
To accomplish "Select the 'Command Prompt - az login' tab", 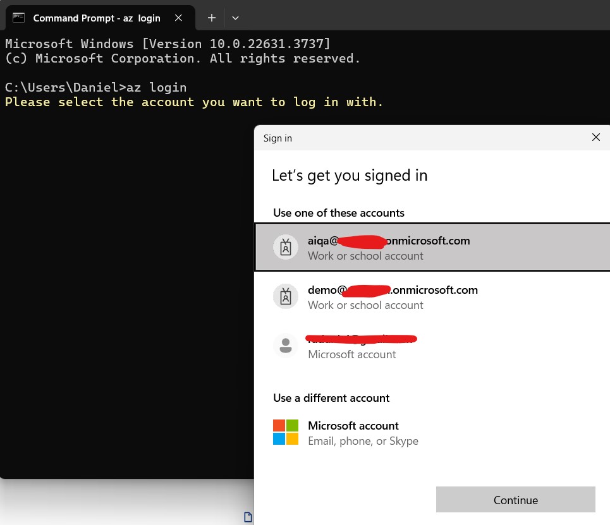I will click(x=96, y=18).
